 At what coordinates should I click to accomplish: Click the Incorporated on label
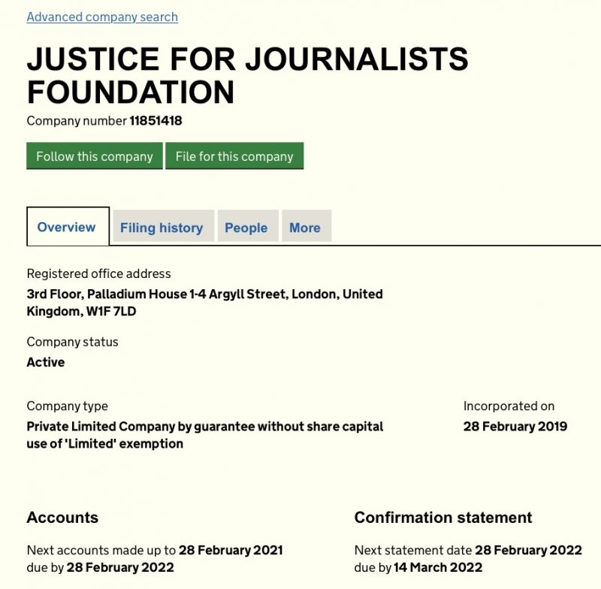pos(509,406)
